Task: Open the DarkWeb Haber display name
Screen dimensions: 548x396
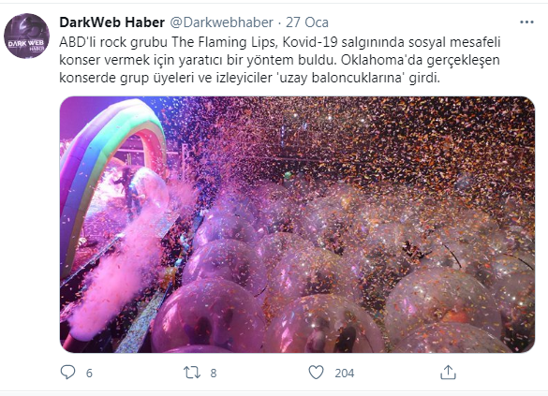Action: tap(111, 22)
